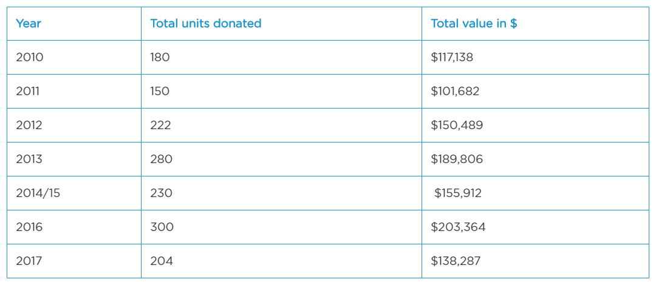
Task: Click the Total value in $ header
Action: [x=474, y=24]
